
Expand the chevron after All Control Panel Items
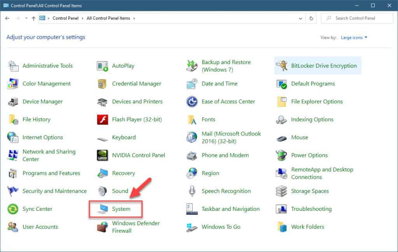134,18
